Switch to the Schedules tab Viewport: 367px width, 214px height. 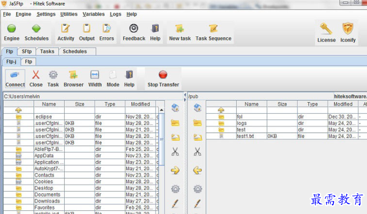click(77, 52)
